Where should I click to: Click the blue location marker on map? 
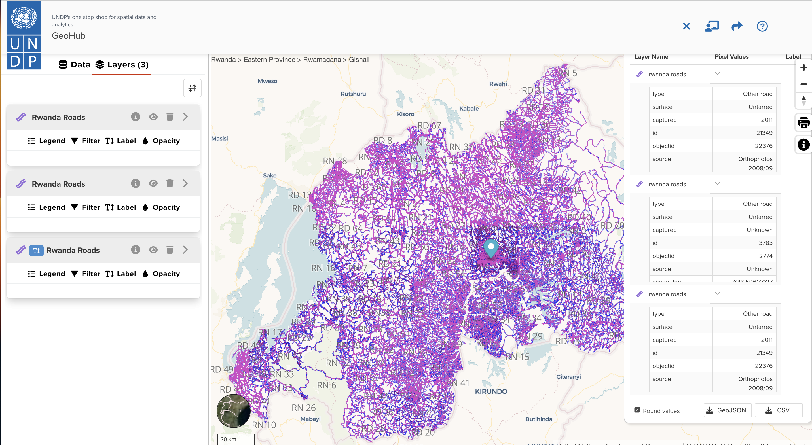point(491,249)
